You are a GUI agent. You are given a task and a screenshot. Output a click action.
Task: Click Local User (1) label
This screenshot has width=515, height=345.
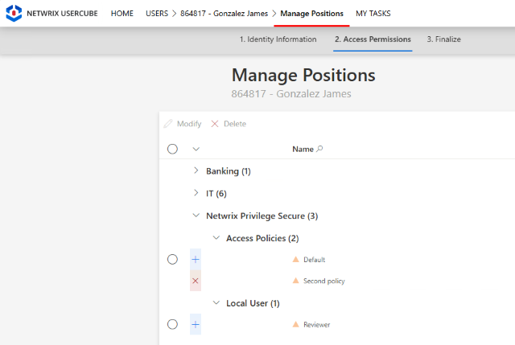[253, 303]
